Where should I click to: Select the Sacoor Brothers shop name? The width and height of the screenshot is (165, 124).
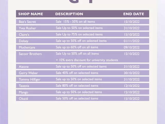[x=30, y=54]
